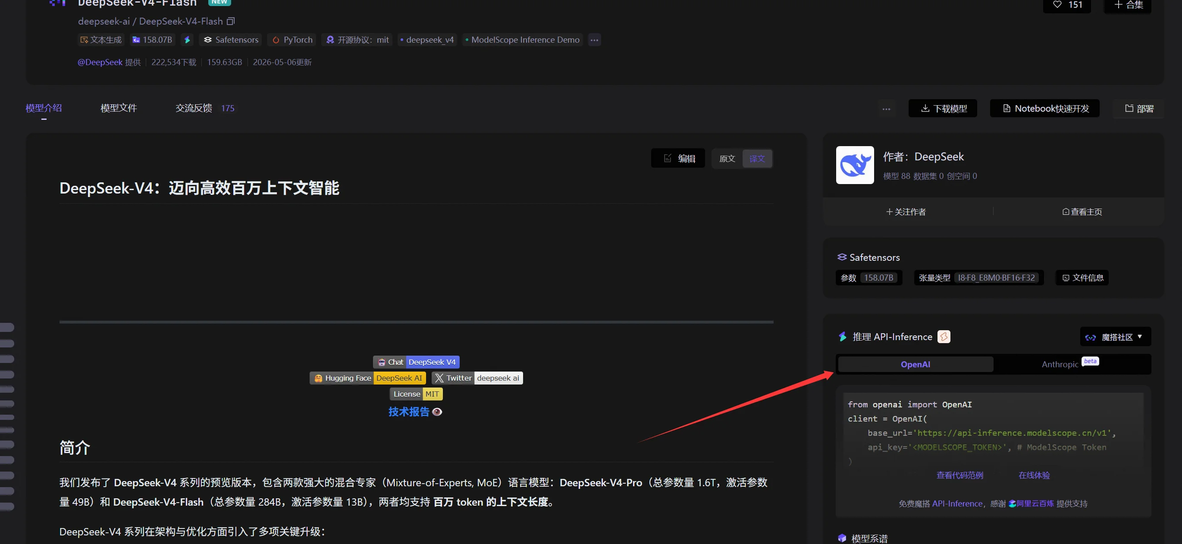Click the 文本生成 task tag
1182x544 pixels.
click(x=101, y=40)
